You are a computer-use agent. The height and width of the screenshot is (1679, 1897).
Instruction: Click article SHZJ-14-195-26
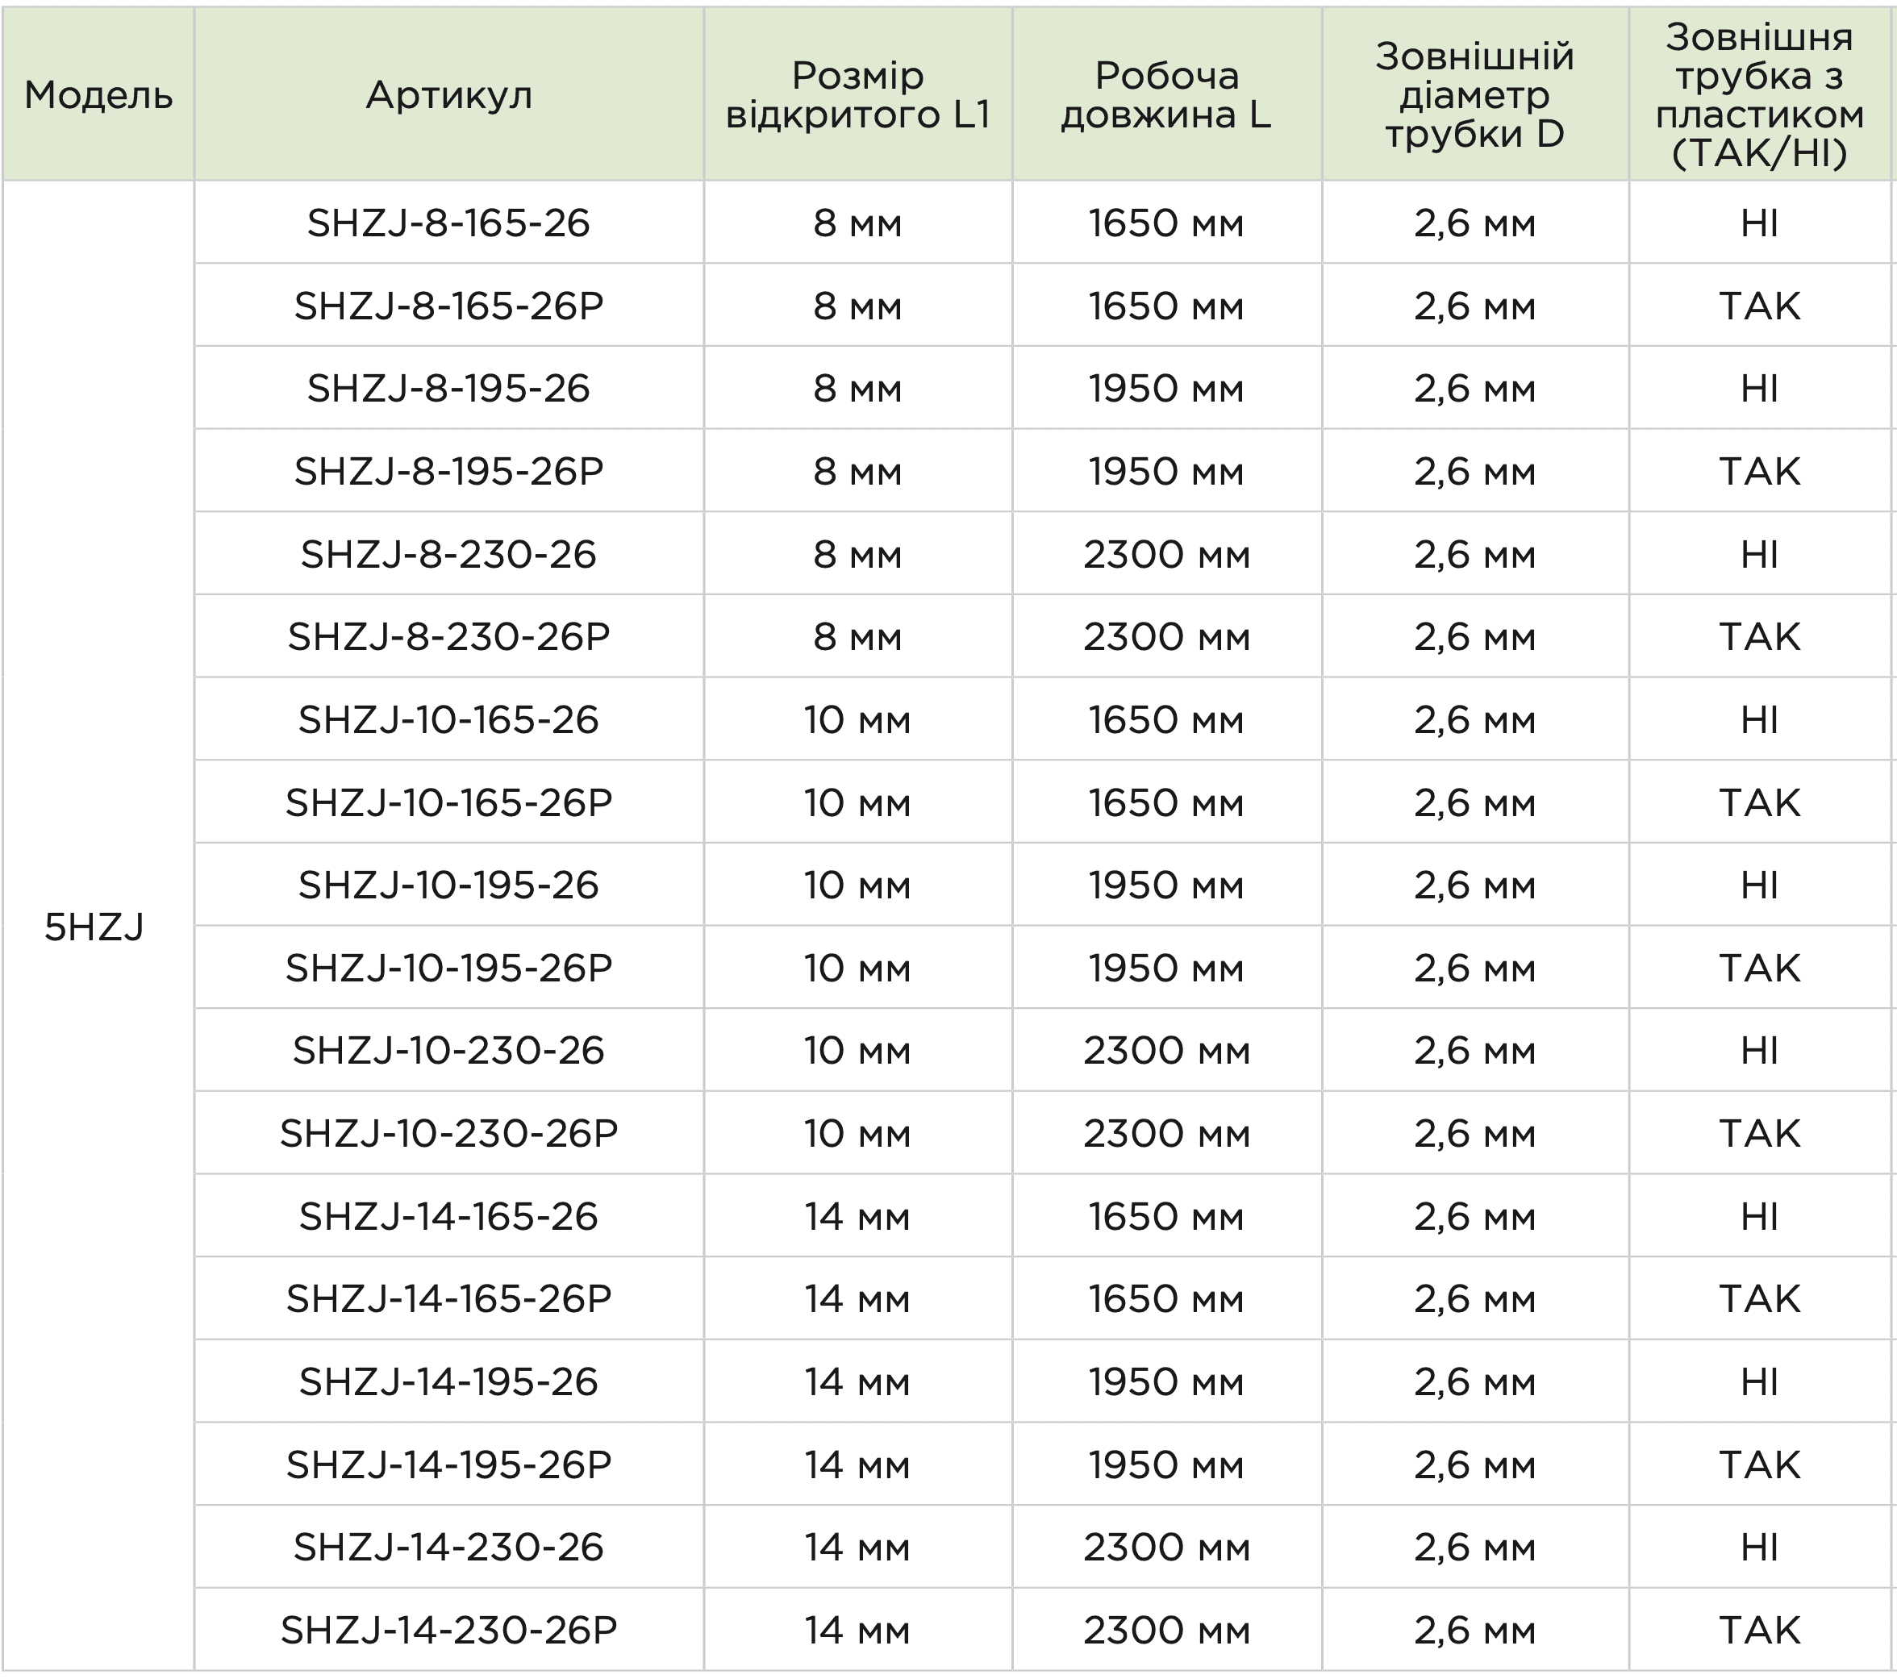coord(448,1381)
